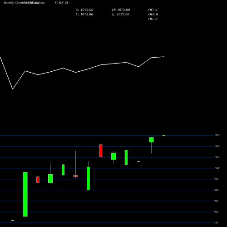Viewport: 227px width, 227px height.
Task: Click the 875 price axis label
Action: pyautogui.click(x=217, y=223)
